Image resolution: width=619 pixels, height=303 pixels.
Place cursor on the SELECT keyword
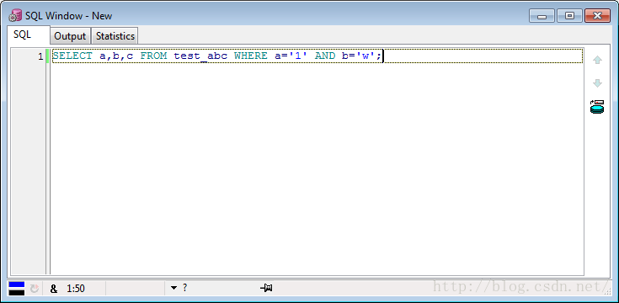pos(72,56)
